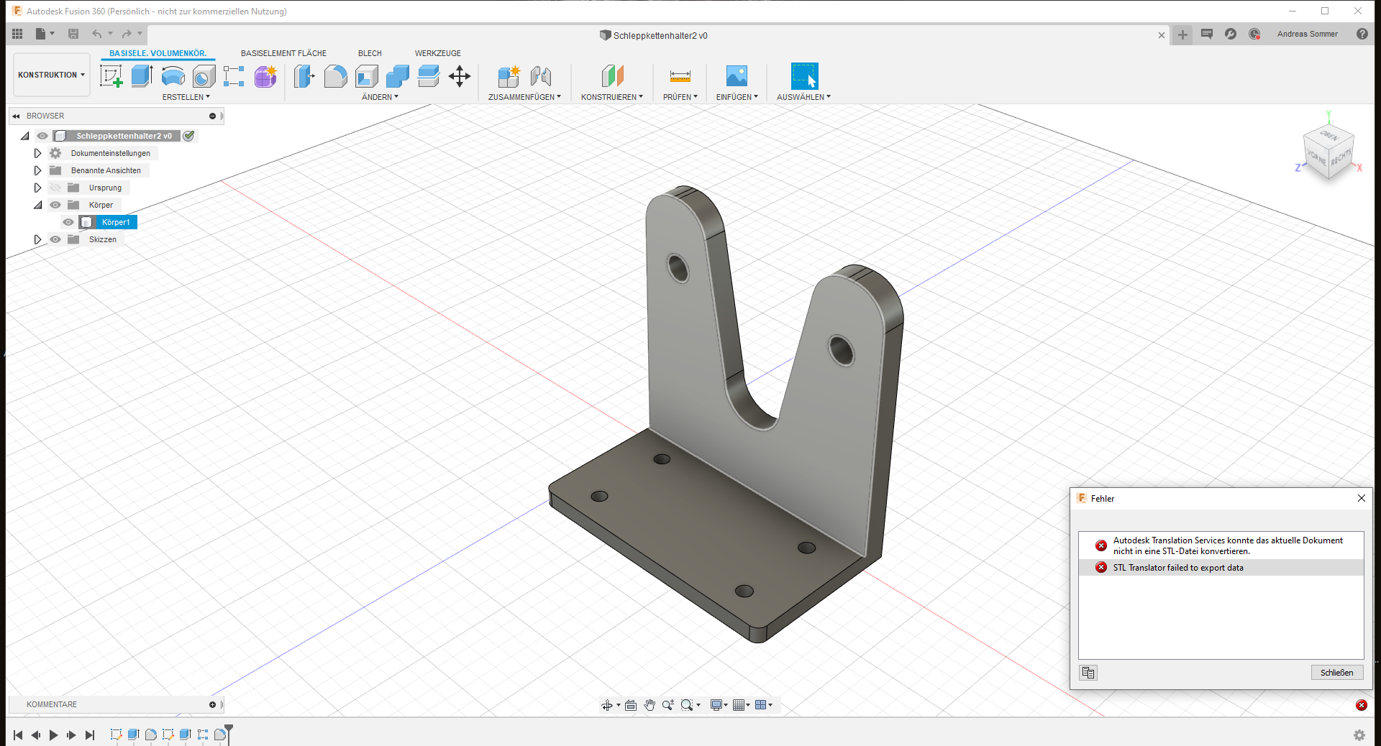Select the Combine tool
Image resolution: width=1381 pixels, height=746 pixels.
397,75
